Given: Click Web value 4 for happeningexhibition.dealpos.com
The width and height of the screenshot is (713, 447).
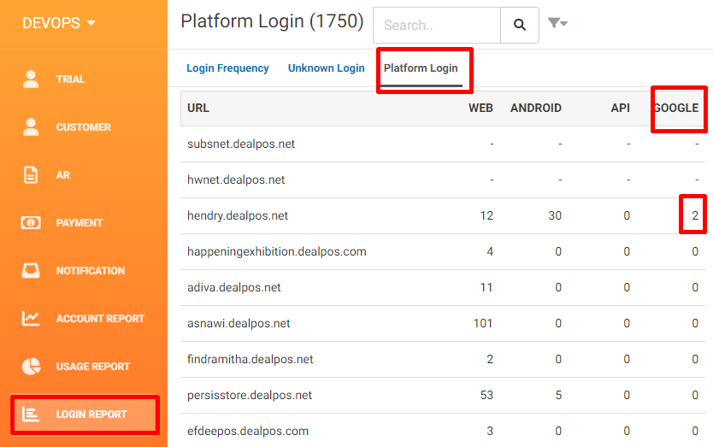Looking at the screenshot, I should (x=490, y=251).
